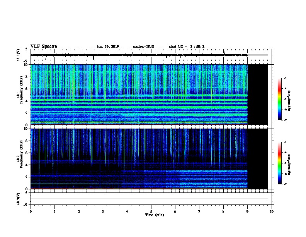Click the time axis tick label '2'
Viewport: 306px width, 237px height.
(79, 211)
